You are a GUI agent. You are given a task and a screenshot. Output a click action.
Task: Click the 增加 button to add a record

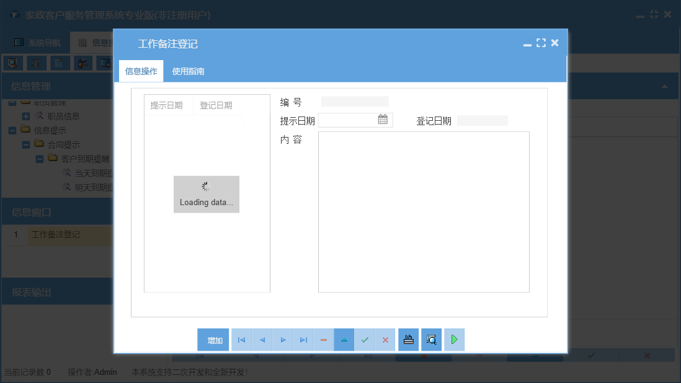[x=213, y=340]
